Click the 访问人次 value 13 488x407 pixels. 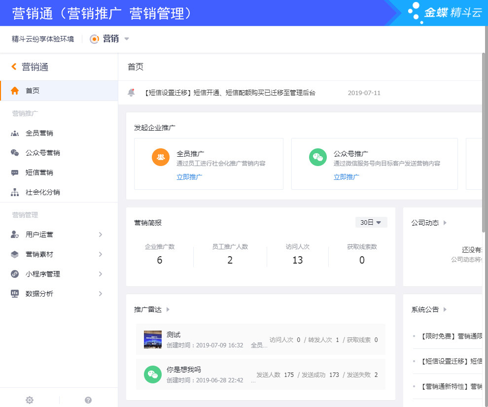(298, 260)
